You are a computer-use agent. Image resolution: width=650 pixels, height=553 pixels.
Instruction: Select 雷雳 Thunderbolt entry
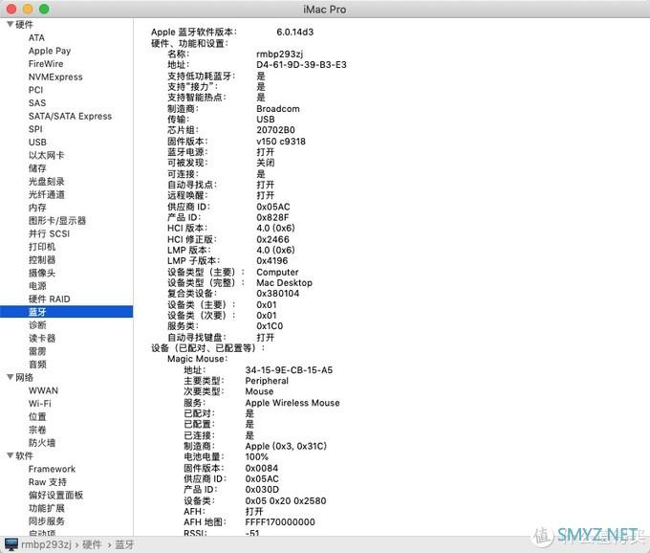click(x=37, y=351)
